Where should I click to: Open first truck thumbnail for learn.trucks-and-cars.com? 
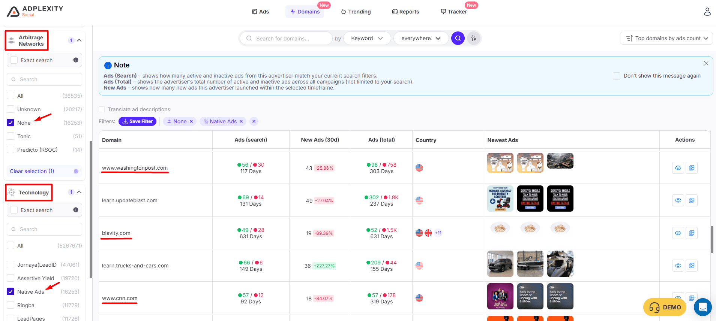[500, 264]
